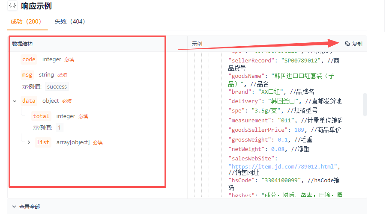
Task: Switch to the 成功 (200) tab
Action: (26, 21)
